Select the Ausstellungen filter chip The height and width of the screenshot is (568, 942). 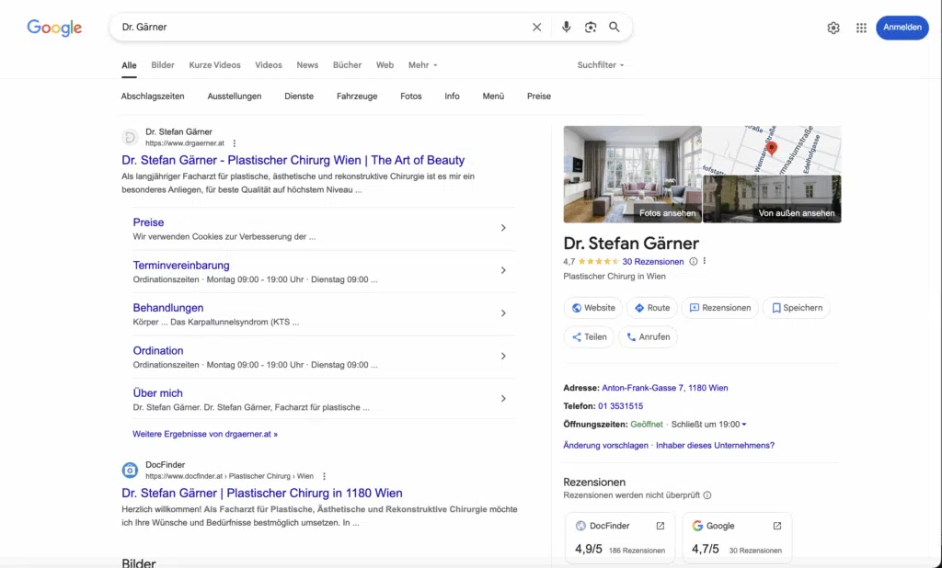[235, 97]
